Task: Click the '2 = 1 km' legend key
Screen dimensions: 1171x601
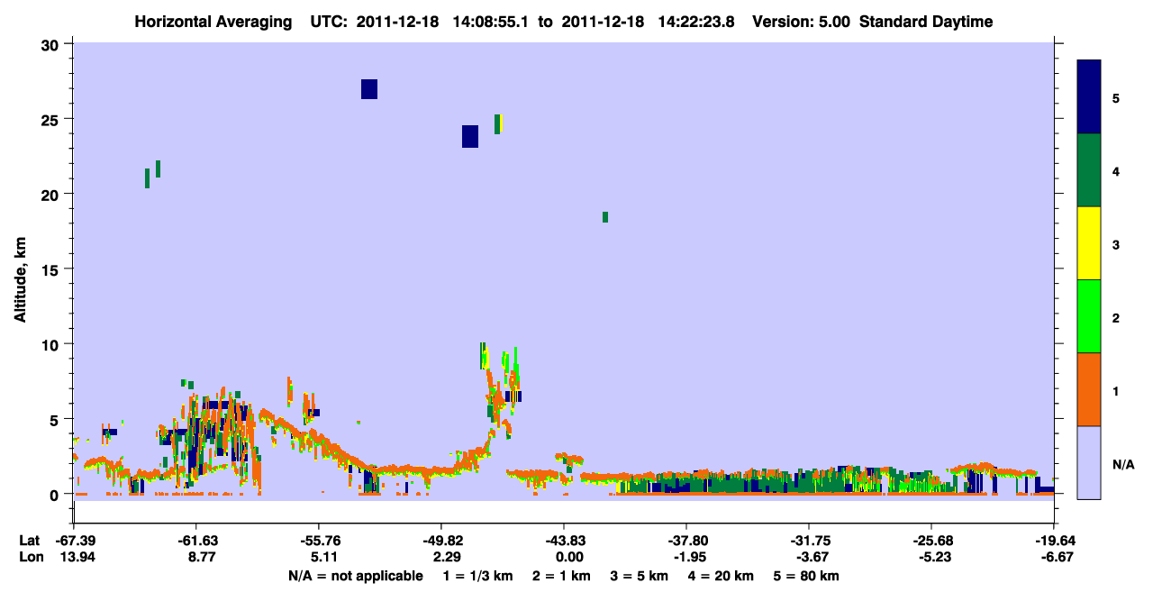Action: click(561, 576)
